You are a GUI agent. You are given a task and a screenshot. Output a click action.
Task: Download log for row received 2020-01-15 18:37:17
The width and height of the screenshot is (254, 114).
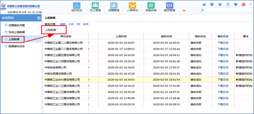(x=223, y=92)
